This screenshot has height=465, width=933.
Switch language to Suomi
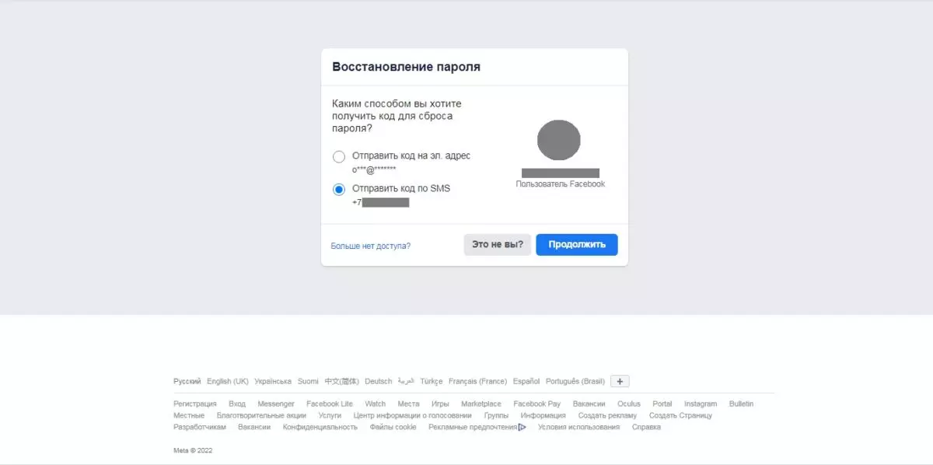[308, 381]
